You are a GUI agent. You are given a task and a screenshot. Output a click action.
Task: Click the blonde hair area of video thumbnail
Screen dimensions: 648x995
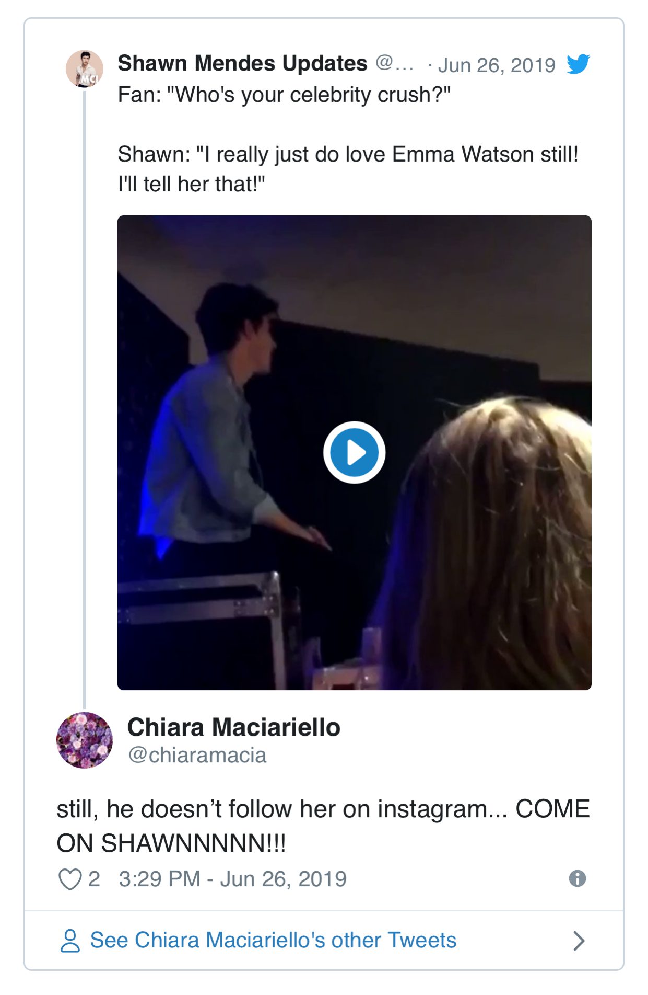501,549
